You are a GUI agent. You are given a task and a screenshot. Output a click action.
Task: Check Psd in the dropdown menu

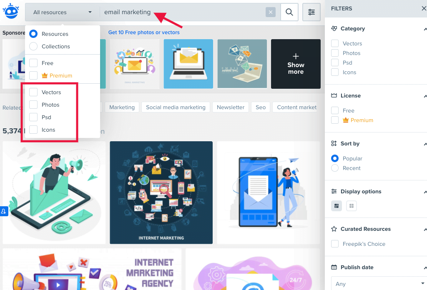coord(33,117)
